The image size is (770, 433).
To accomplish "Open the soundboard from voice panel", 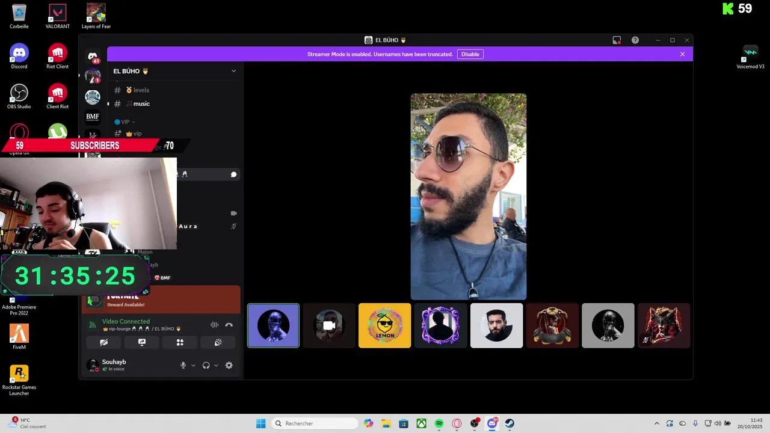I will [x=218, y=342].
